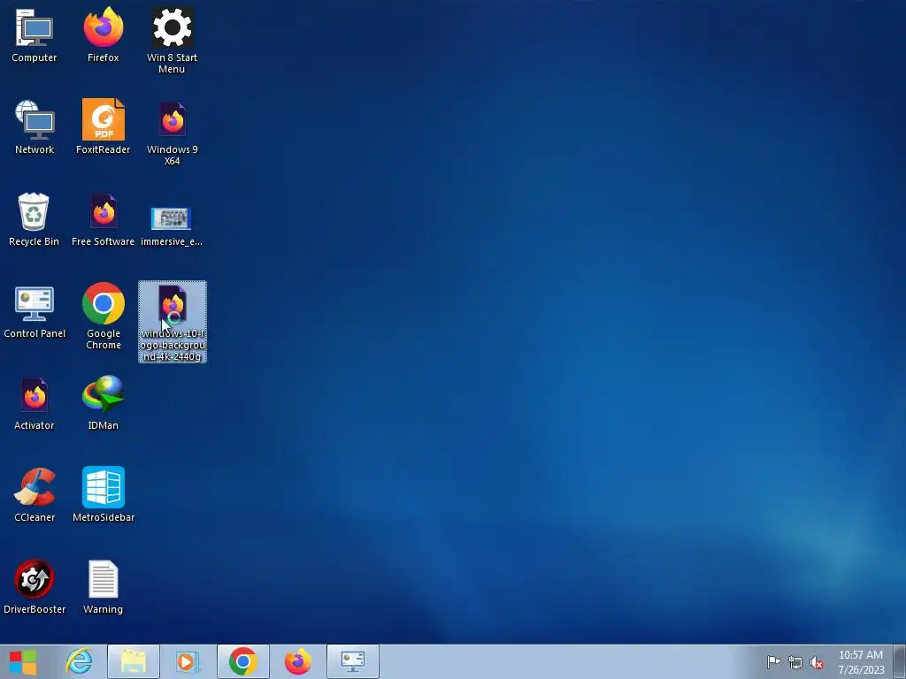Click the Show Desktop strip by the clock
This screenshot has height=679, width=906.
click(899, 661)
